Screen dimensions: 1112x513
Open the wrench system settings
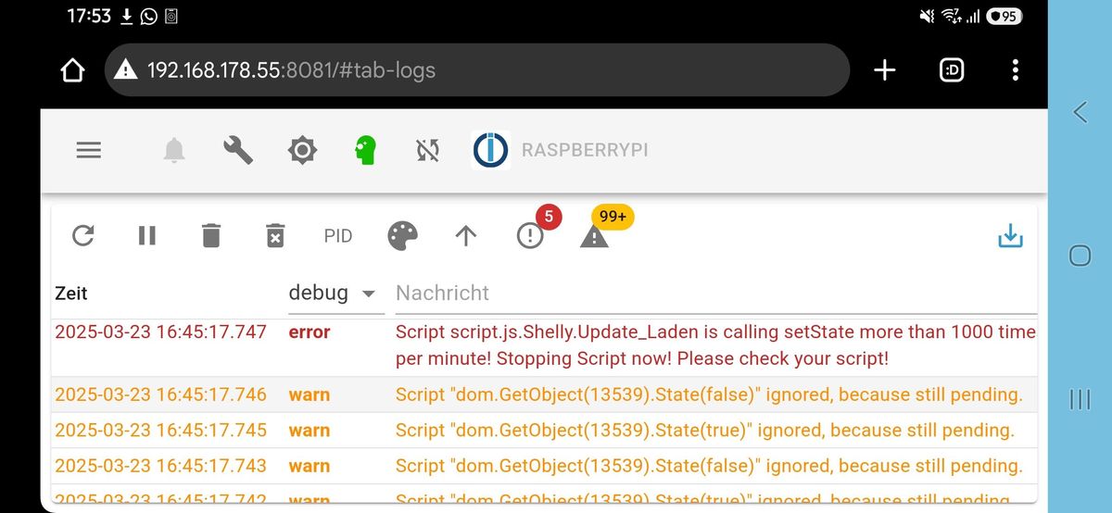[x=238, y=150]
